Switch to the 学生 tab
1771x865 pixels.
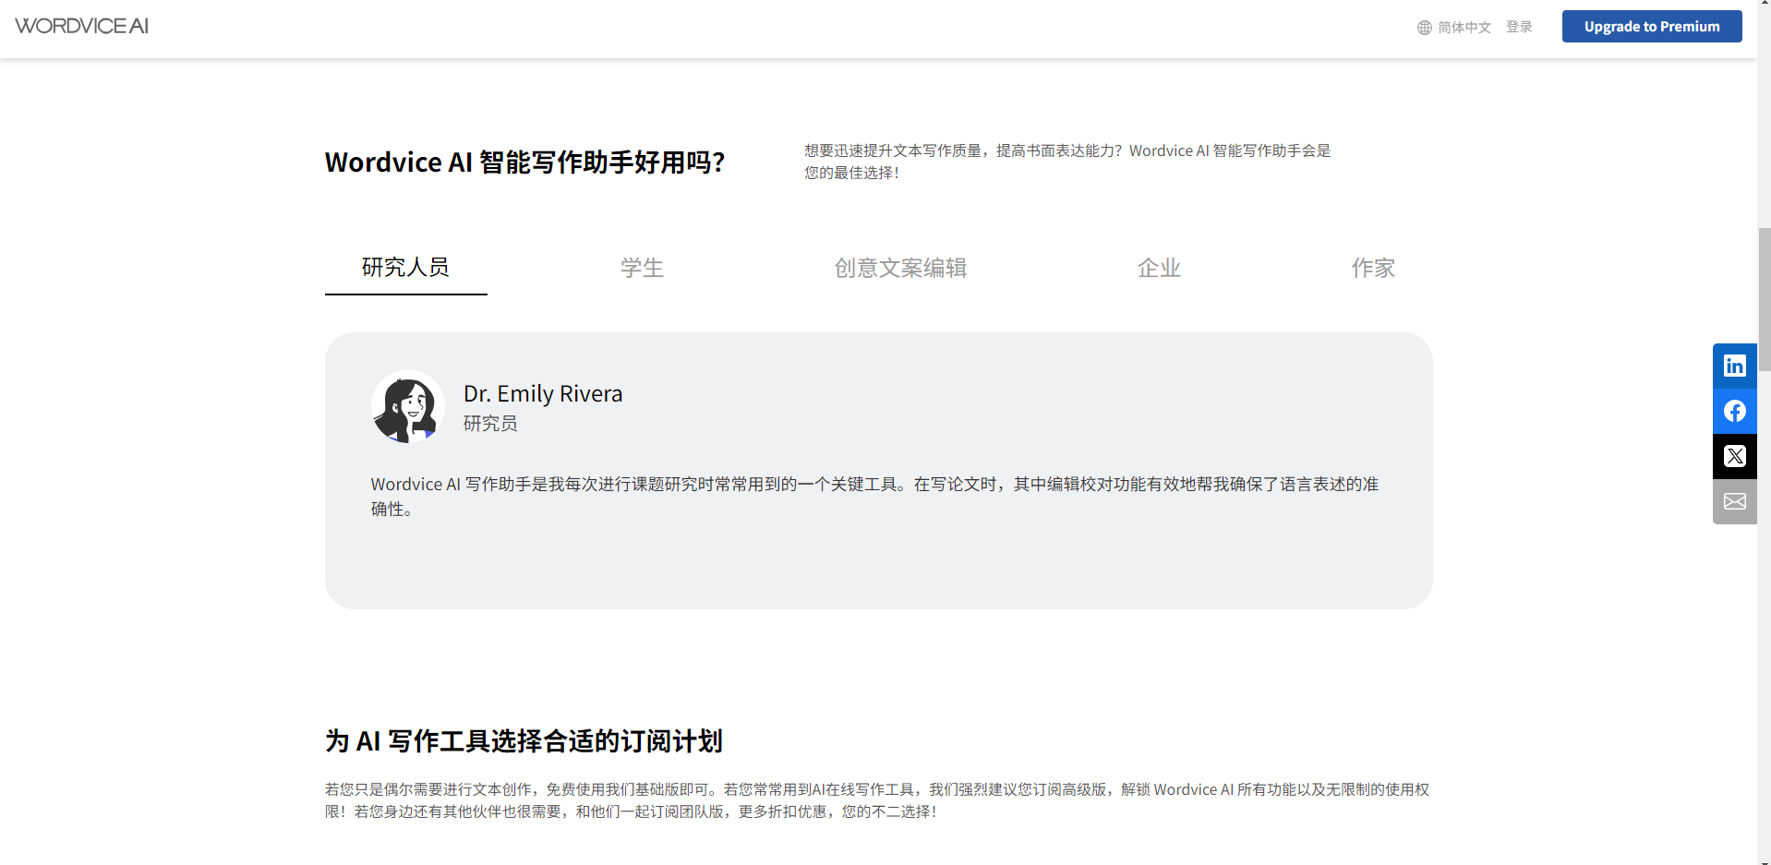point(642,268)
